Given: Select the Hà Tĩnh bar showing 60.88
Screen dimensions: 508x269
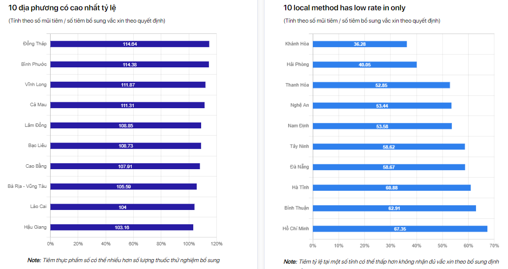Looking at the screenshot, I should pos(391,187).
